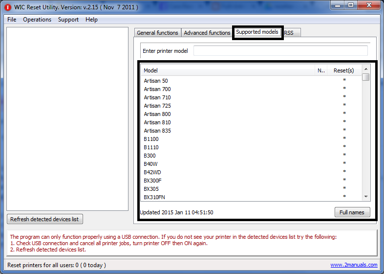Select the Artisan 835 row
This screenshot has height=274, width=384.
coord(251,131)
